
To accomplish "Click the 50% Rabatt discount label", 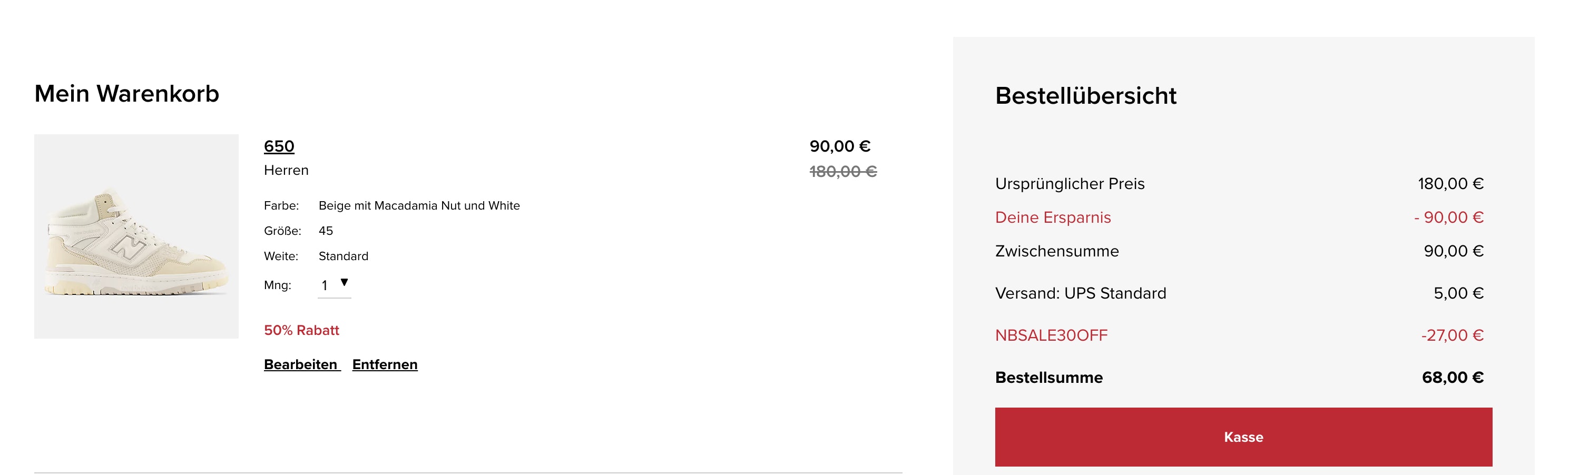I will pos(301,330).
